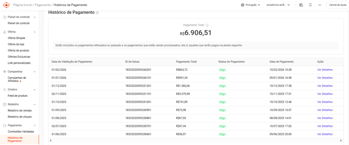View details for invoice 18325320593251101
The width and height of the screenshot is (349, 145).
click(324, 94)
